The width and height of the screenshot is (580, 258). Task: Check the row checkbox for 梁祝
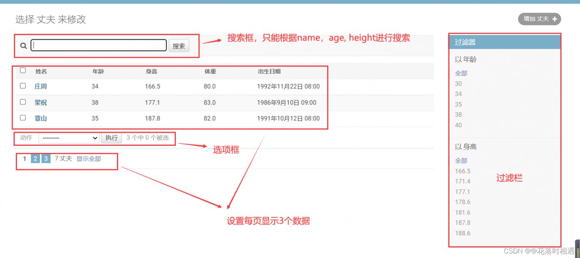[x=23, y=102]
